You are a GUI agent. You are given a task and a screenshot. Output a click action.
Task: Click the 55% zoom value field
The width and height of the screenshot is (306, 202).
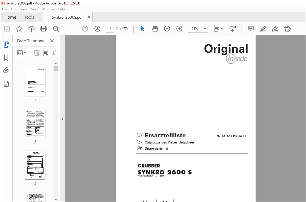195,29
